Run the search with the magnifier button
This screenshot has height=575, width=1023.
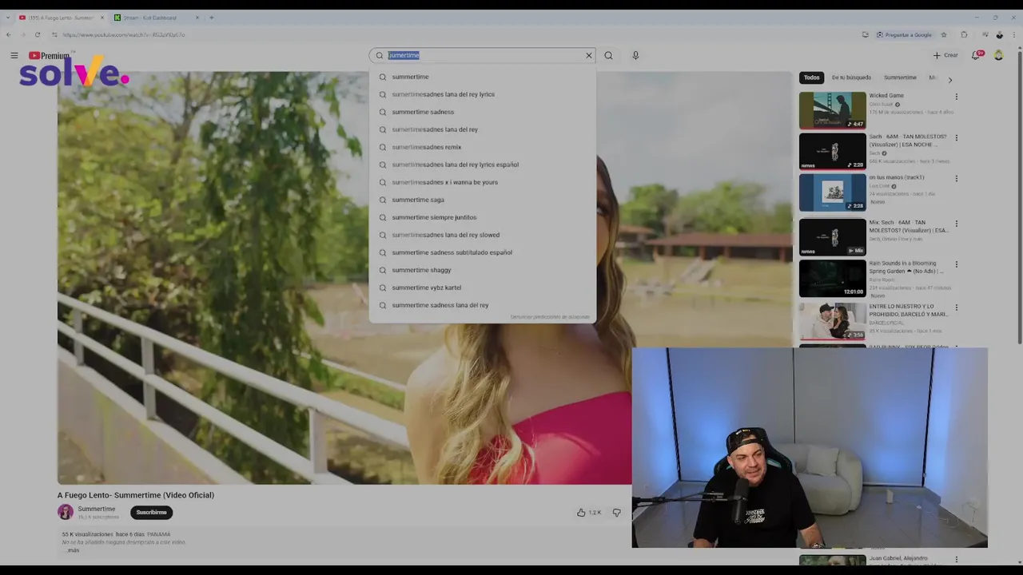pyautogui.click(x=608, y=55)
